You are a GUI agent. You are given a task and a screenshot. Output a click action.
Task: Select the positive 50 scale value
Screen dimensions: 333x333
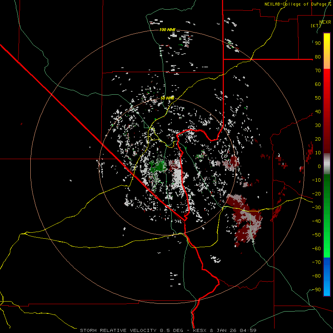[x=318, y=98]
